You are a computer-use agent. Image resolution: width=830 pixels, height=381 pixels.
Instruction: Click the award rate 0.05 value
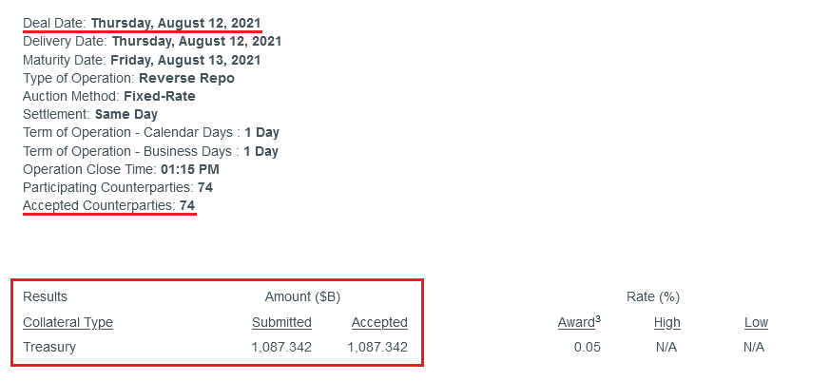coord(588,347)
